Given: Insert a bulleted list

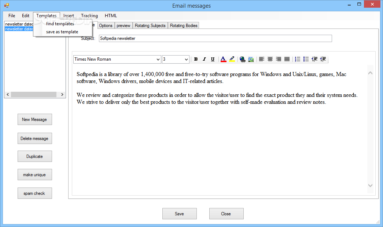Looking at the screenshot, I should click(306, 59).
